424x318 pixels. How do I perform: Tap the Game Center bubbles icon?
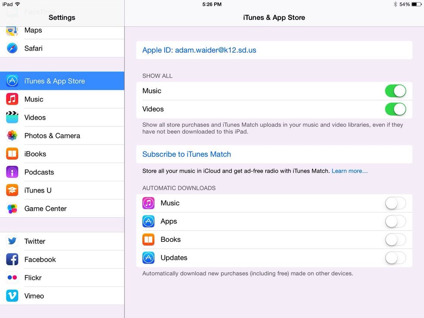click(x=12, y=209)
